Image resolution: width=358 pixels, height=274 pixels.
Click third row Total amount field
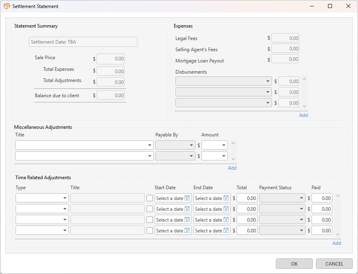click(247, 220)
